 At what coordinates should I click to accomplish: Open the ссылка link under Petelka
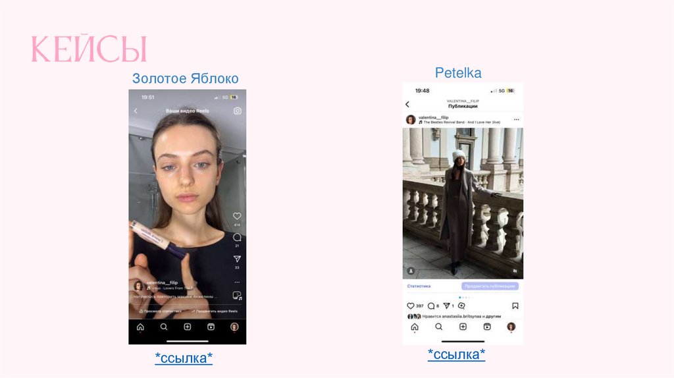[x=457, y=354]
